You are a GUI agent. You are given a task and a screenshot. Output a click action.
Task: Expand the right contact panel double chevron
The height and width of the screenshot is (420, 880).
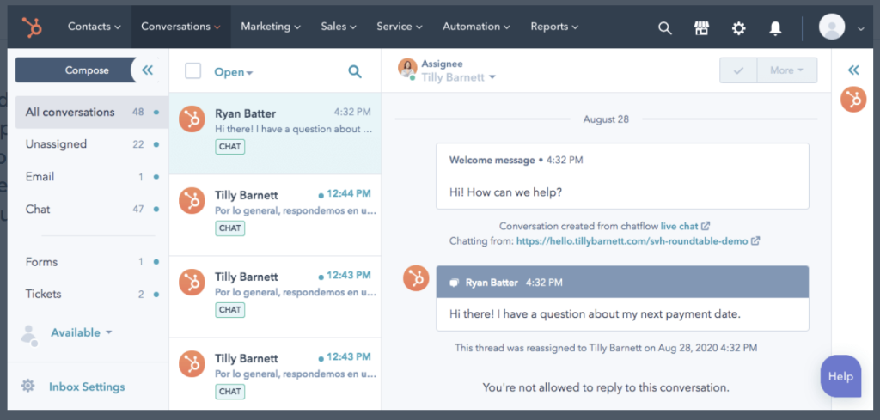853,70
